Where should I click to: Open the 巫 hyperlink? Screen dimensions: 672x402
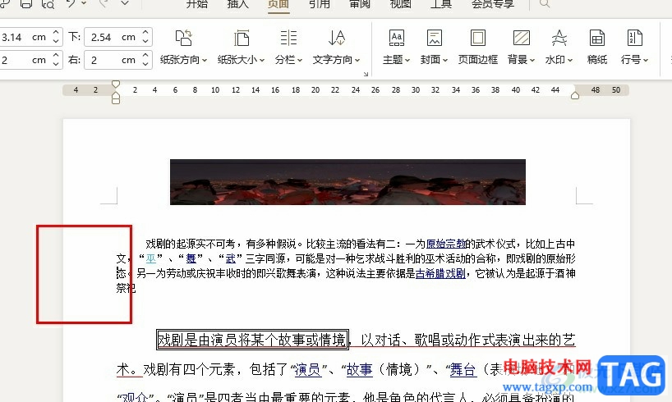(151, 258)
